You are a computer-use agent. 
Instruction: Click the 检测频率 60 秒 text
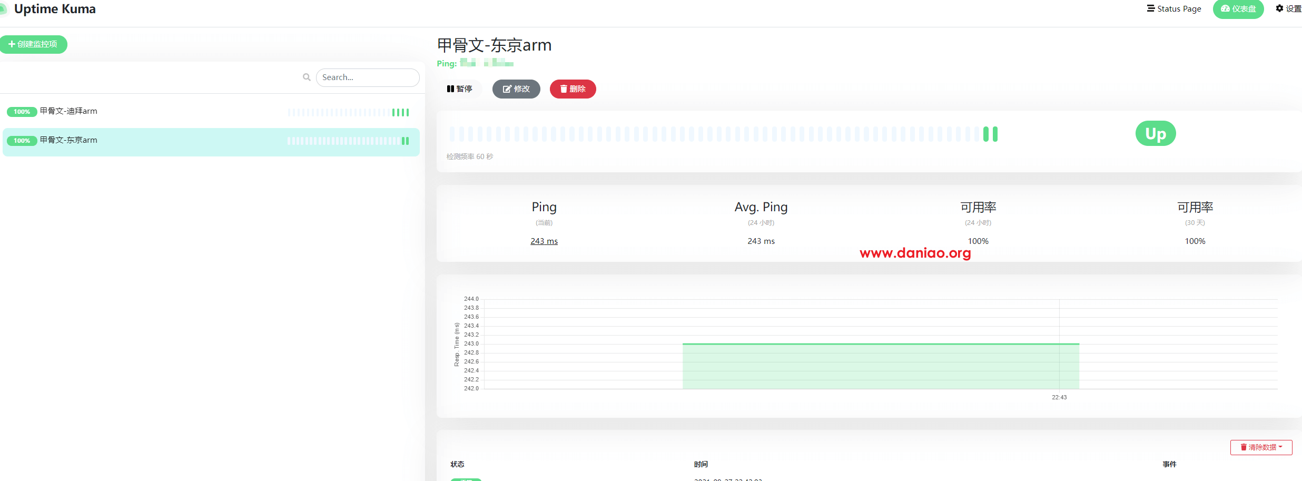[x=470, y=156]
